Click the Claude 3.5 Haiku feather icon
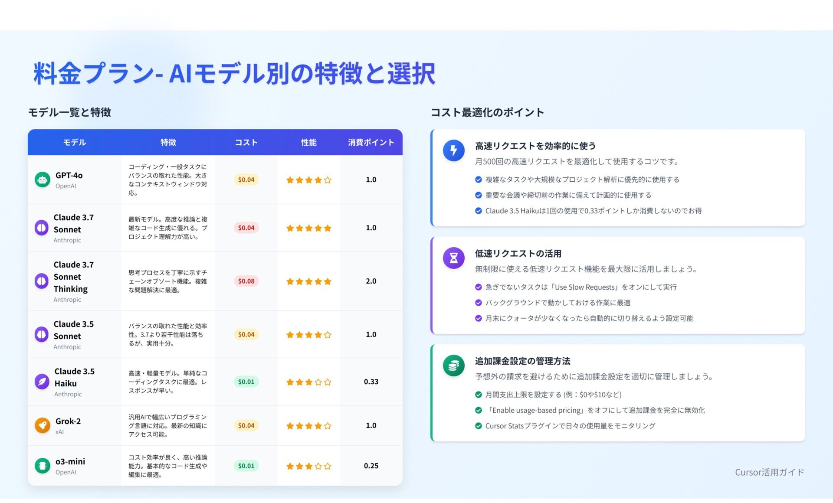The height and width of the screenshot is (503, 833). [42, 382]
